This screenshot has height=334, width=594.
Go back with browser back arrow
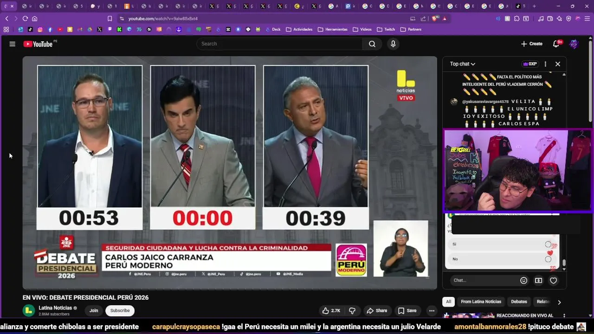[x=6, y=19]
